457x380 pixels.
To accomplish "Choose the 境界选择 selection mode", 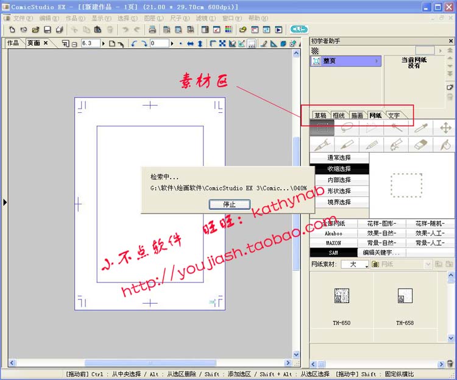I will click(339, 202).
